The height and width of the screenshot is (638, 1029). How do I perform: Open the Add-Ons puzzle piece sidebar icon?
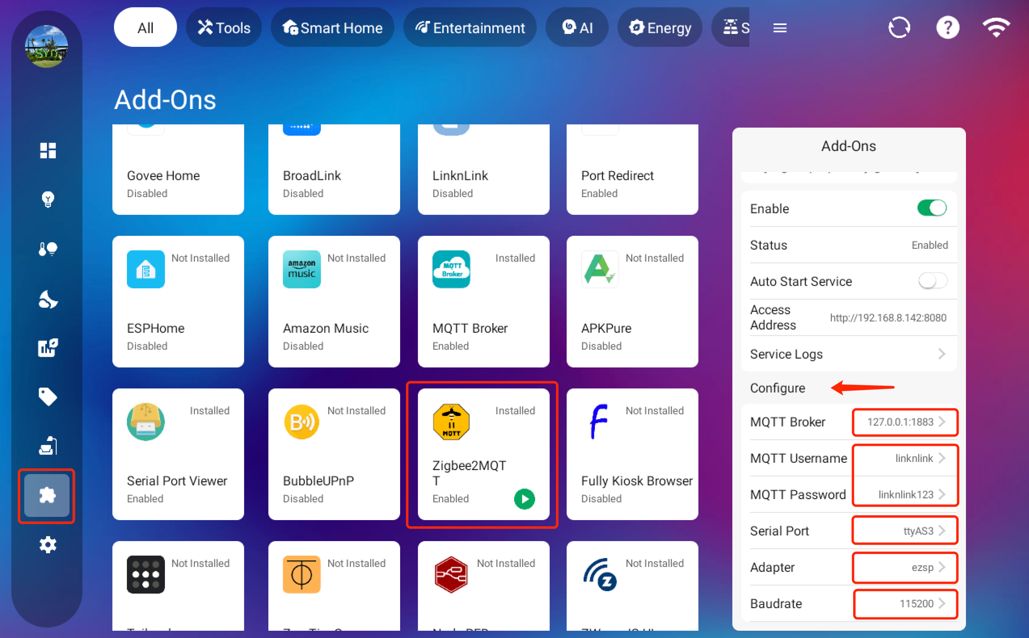pyautogui.click(x=47, y=495)
